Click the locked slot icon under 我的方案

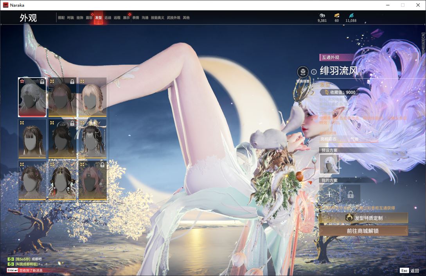pos(350,194)
